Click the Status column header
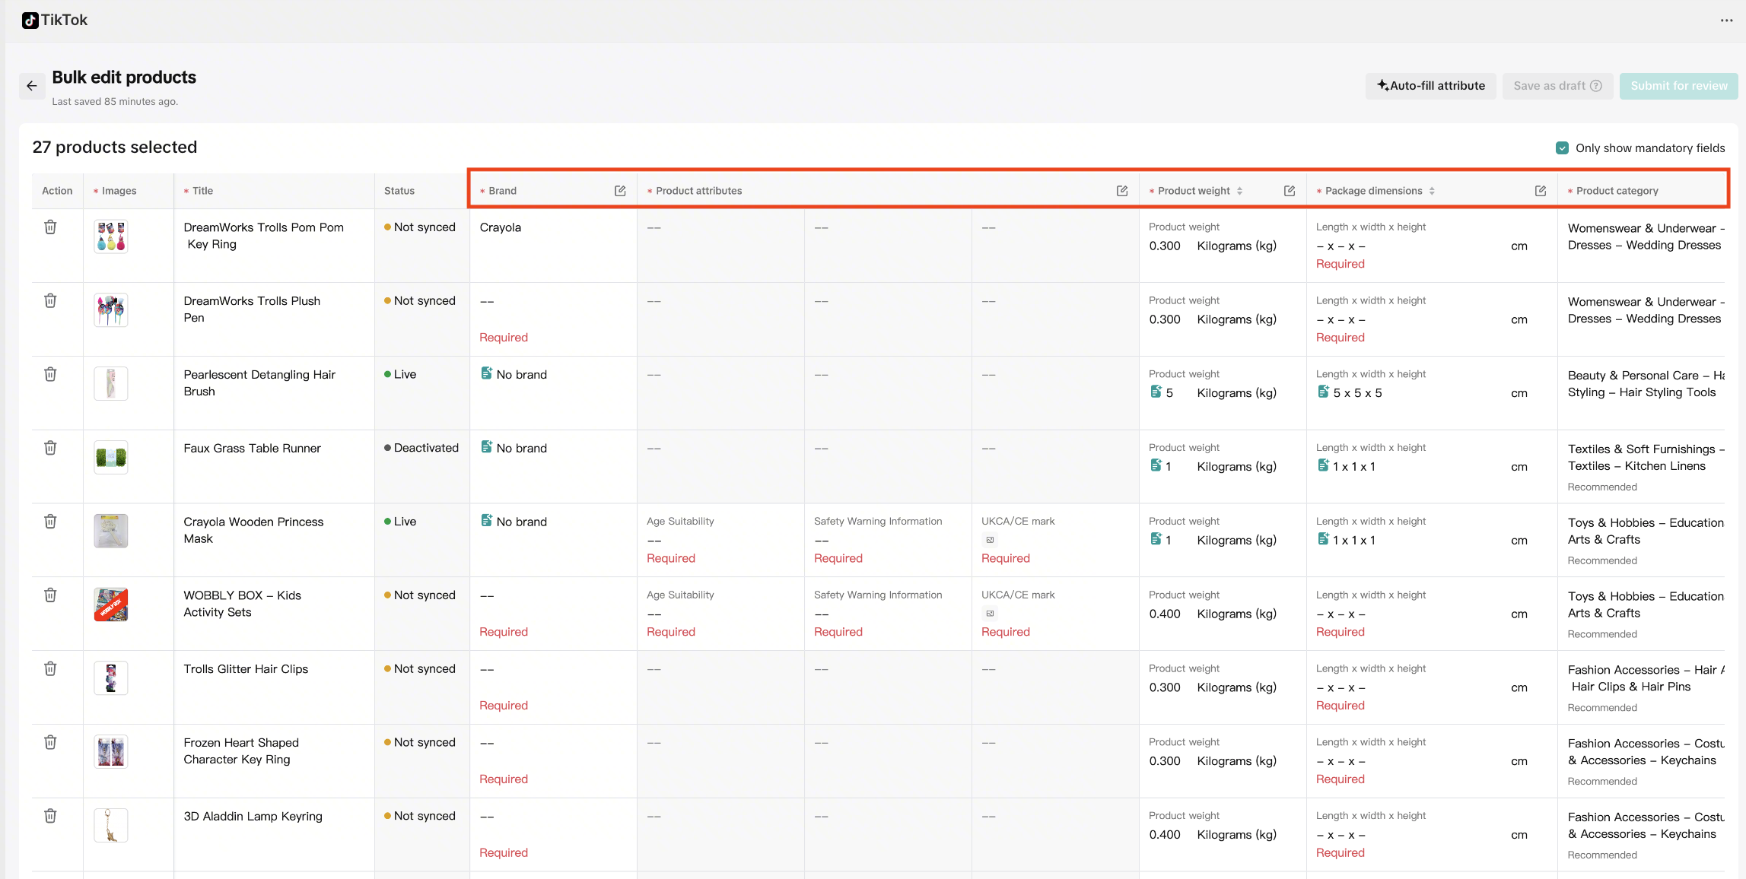The width and height of the screenshot is (1746, 879). tap(399, 191)
